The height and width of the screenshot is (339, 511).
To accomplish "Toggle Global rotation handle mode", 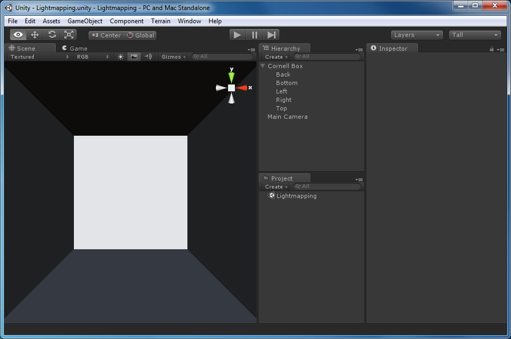I will [x=140, y=35].
